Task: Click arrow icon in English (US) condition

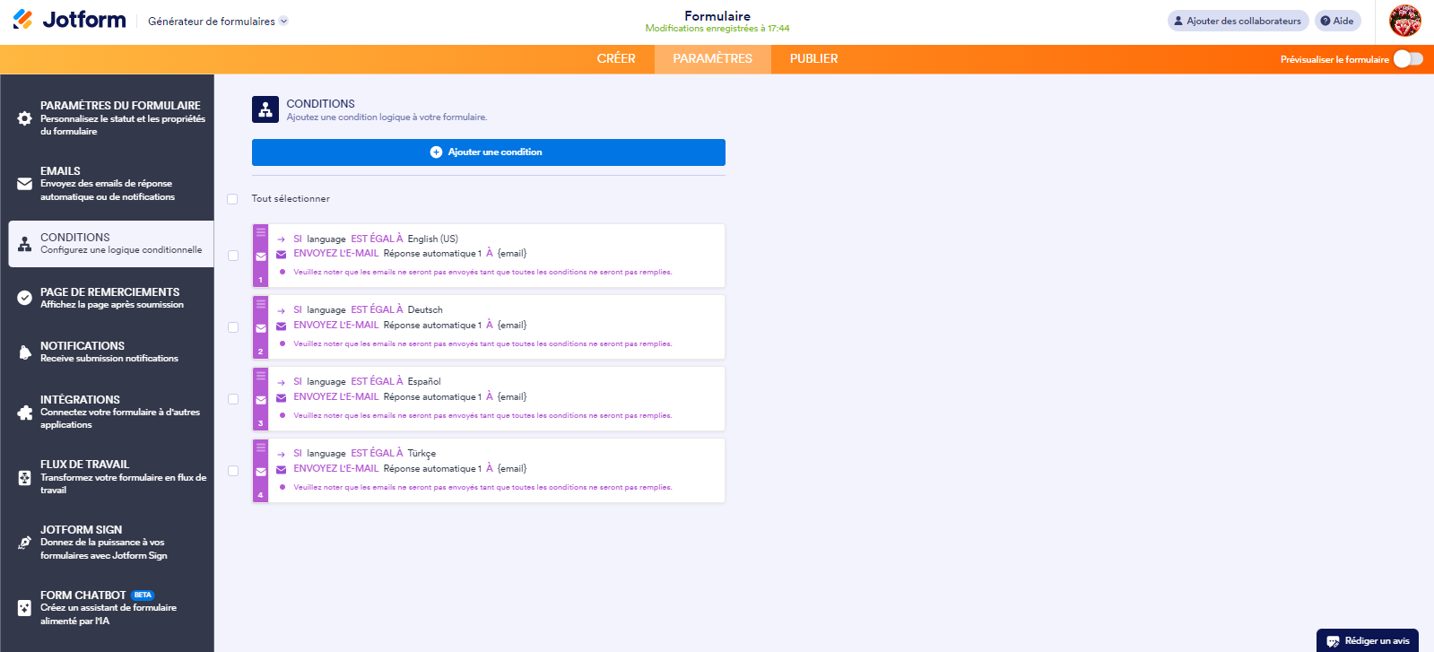Action: [x=281, y=239]
